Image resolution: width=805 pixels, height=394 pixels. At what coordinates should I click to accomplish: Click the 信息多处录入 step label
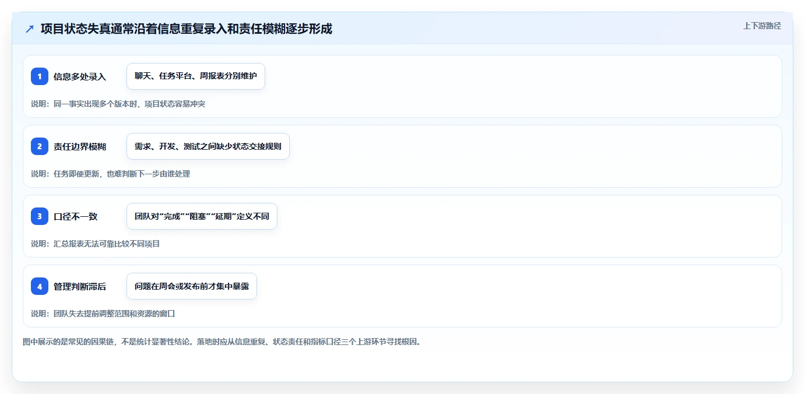[80, 76]
